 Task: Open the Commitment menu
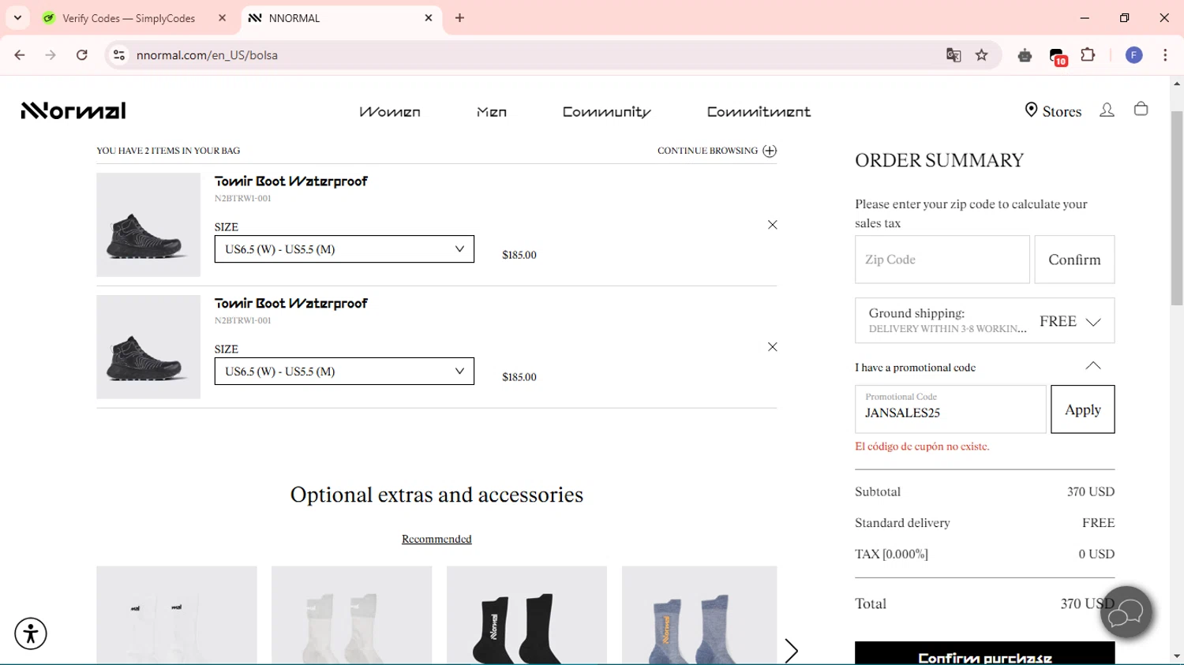759,112
